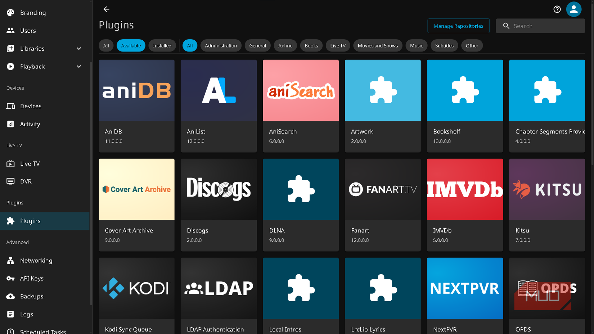Click the Activity chart icon
The height and width of the screenshot is (334, 594).
pyautogui.click(x=10, y=124)
